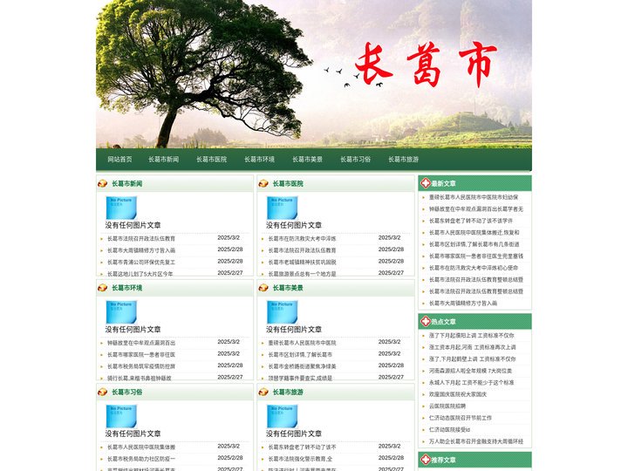Image resolution: width=628 pixels, height=471 pixels.
Task: Open 长葛市习俗 in the navigation bar
Action: 355,159
